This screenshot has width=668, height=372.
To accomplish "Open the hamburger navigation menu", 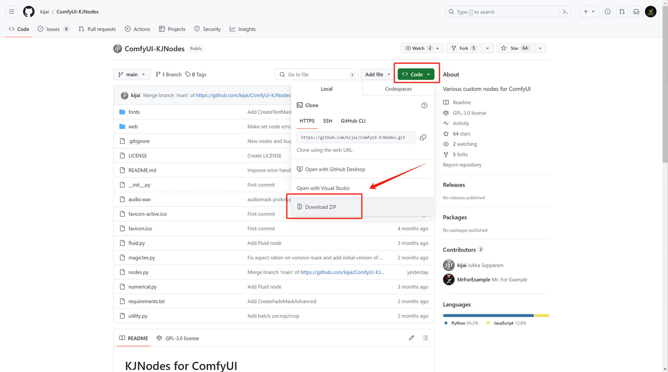I will [x=12, y=12].
